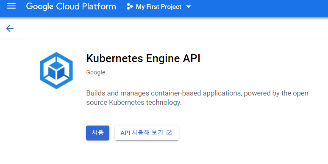Screen dimensions: 328x164
Task: Go back using the left arrow
Action: coord(10,28)
